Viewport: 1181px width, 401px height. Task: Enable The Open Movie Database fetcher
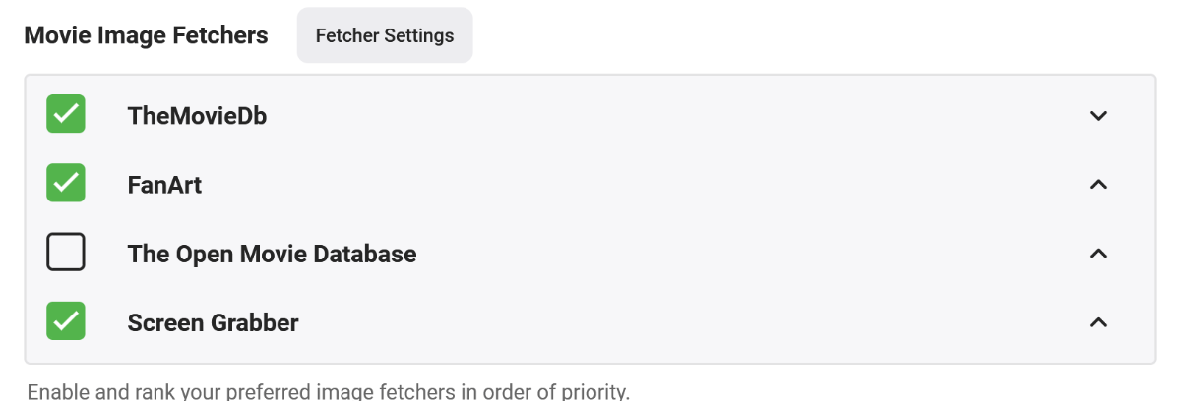pyautogui.click(x=66, y=253)
